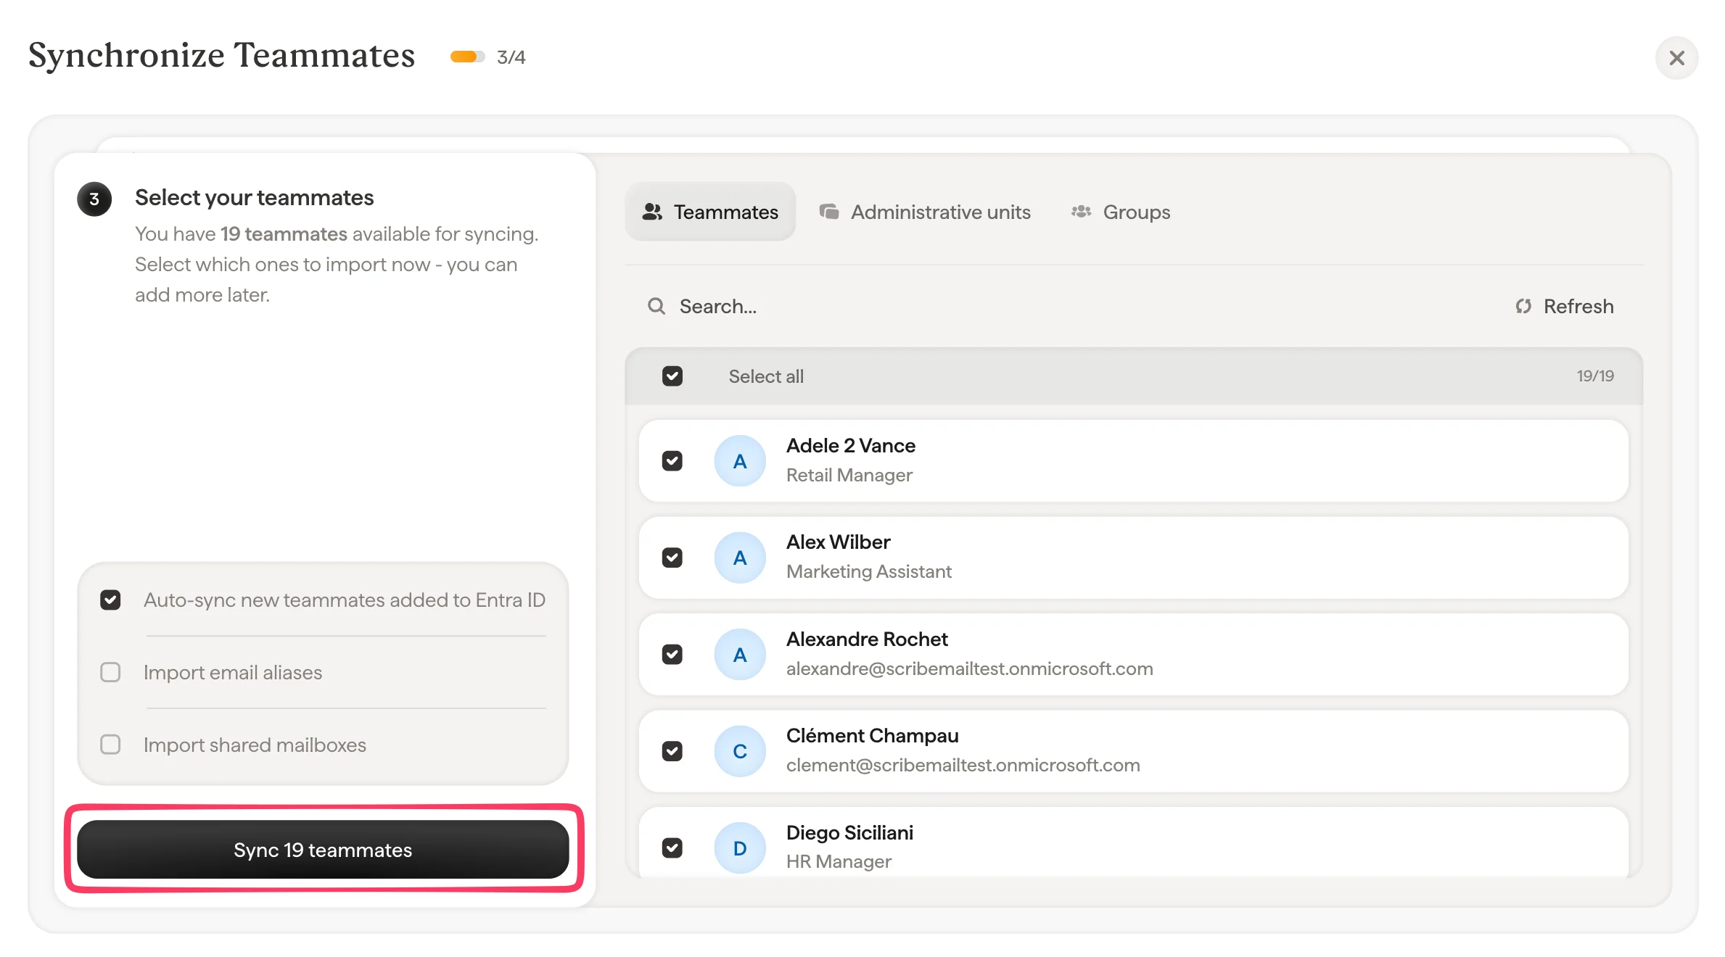This screenshot has width=1725, height=957.
Task: Click Alex Wilber's avatar
Action: (740, 558)
